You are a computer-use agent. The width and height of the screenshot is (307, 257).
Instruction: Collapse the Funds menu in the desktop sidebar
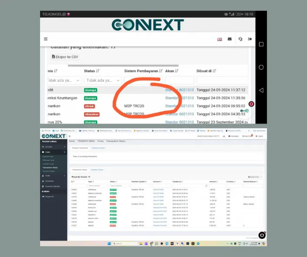[x=54, y=152]
